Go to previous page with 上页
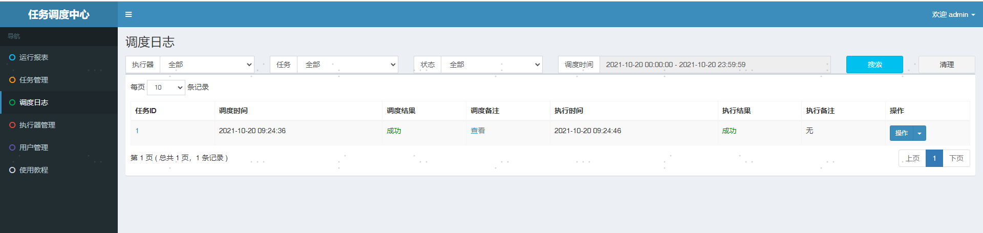 tap(912, 158)
